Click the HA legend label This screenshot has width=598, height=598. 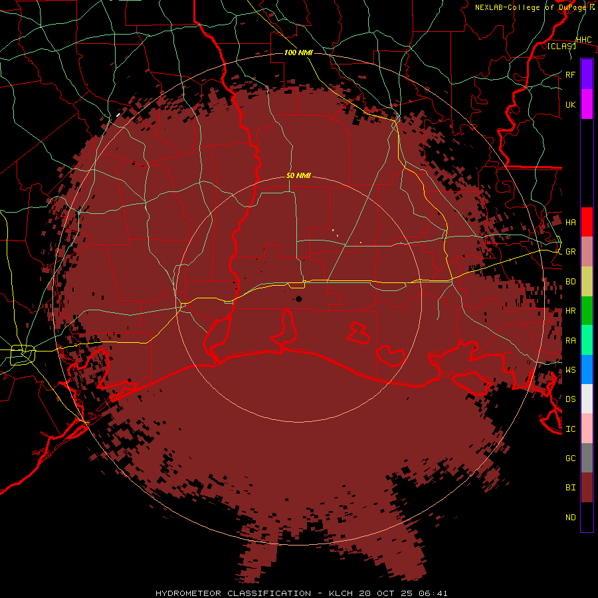click(570, 223)
